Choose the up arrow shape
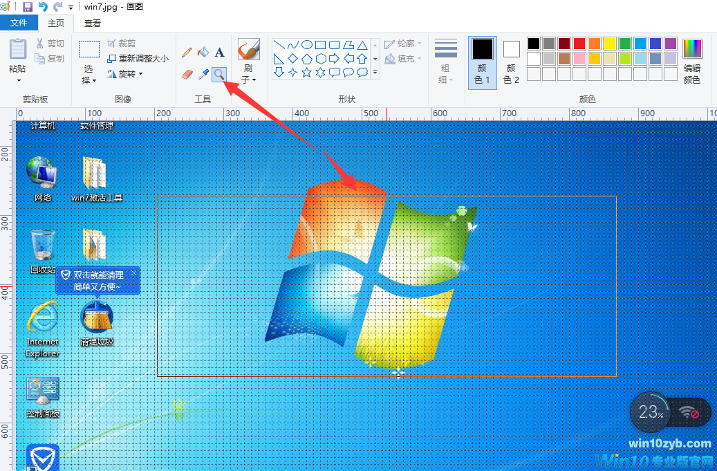717x471 pixels. point(362,59)
